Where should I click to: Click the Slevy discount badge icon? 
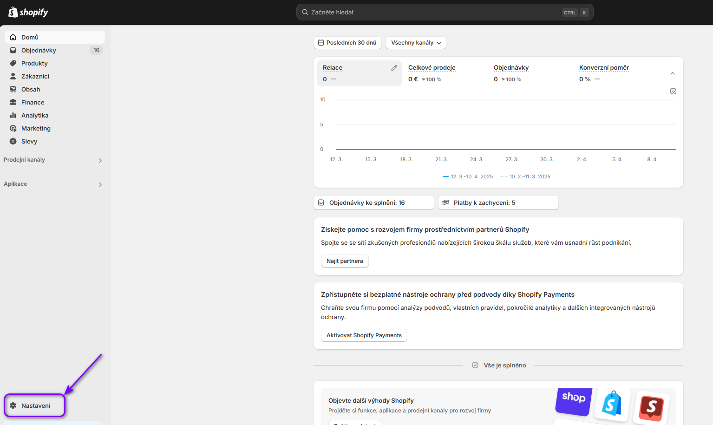(x=13, y=141)
